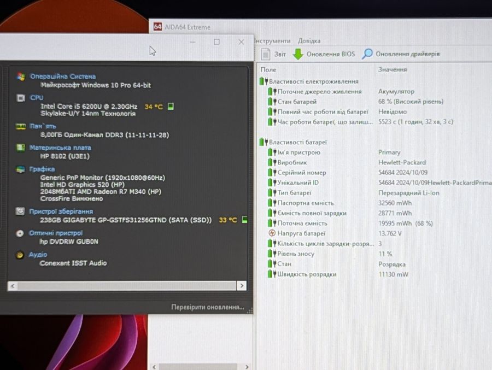Click the value Hewlett-Packard
Image resolution: width=492 pixels, height=370 pixels.
402,162
